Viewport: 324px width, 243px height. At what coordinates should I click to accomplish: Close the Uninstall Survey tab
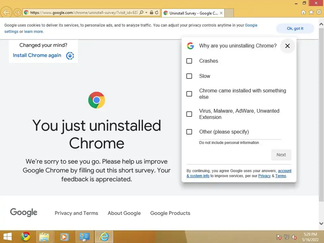pyautogui.click(x=221, y=13)
